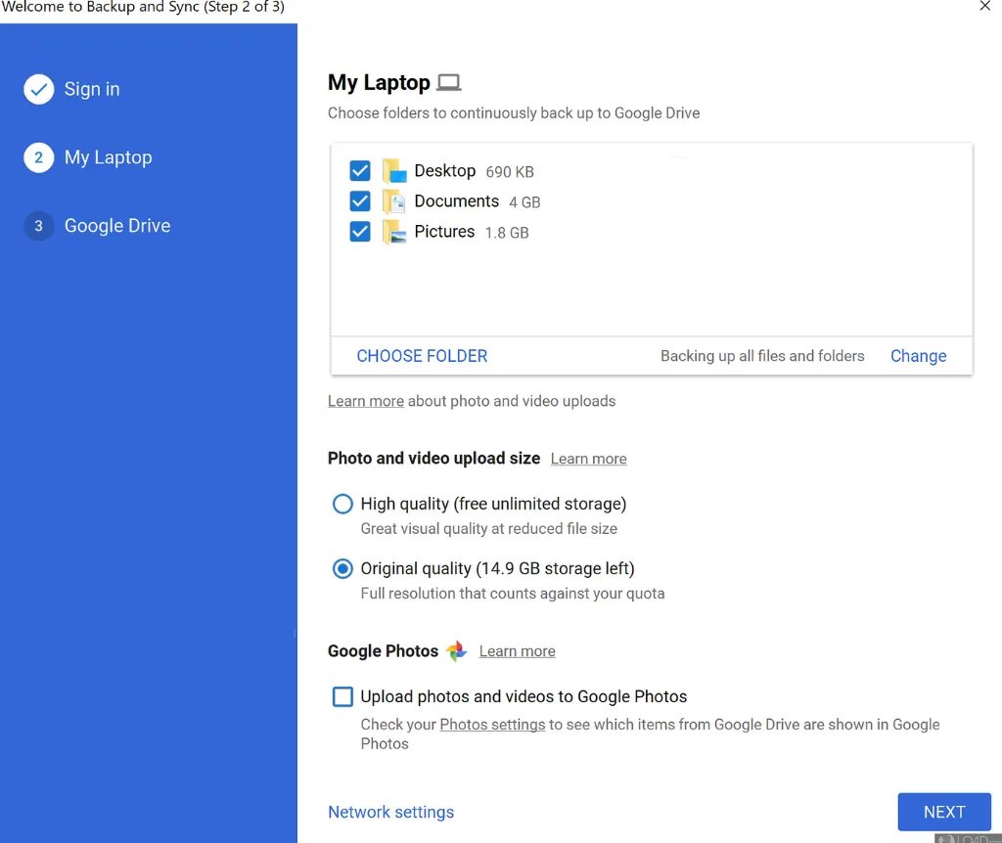The height and width of the screenshot is (843, 1002).
Task: Click the Google Photos pinwheel icon
Action: click(456, 651)
